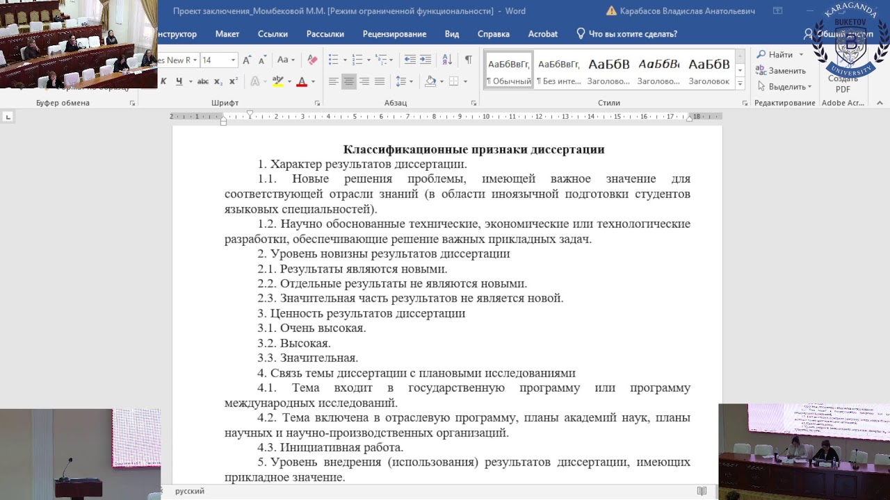Click the Создать PDF button
890x500 pixels.
[843, 83]
